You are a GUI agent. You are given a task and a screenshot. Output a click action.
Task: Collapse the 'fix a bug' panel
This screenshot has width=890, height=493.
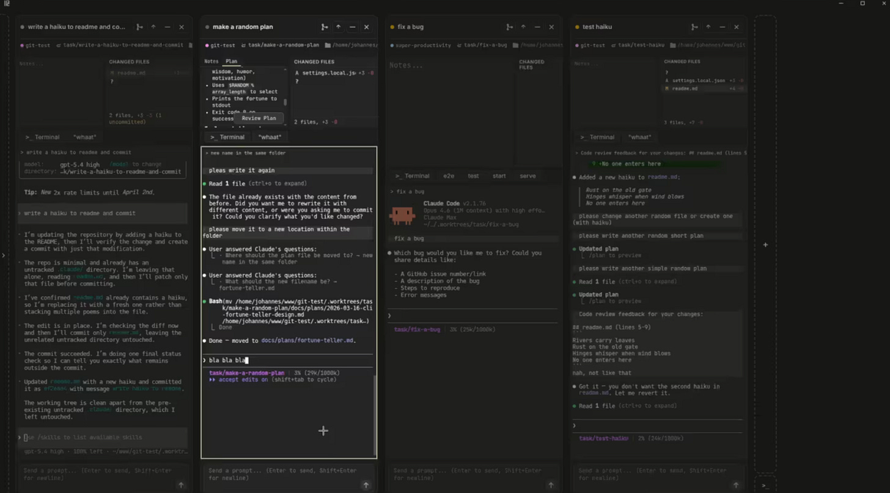tap(537, 27)
